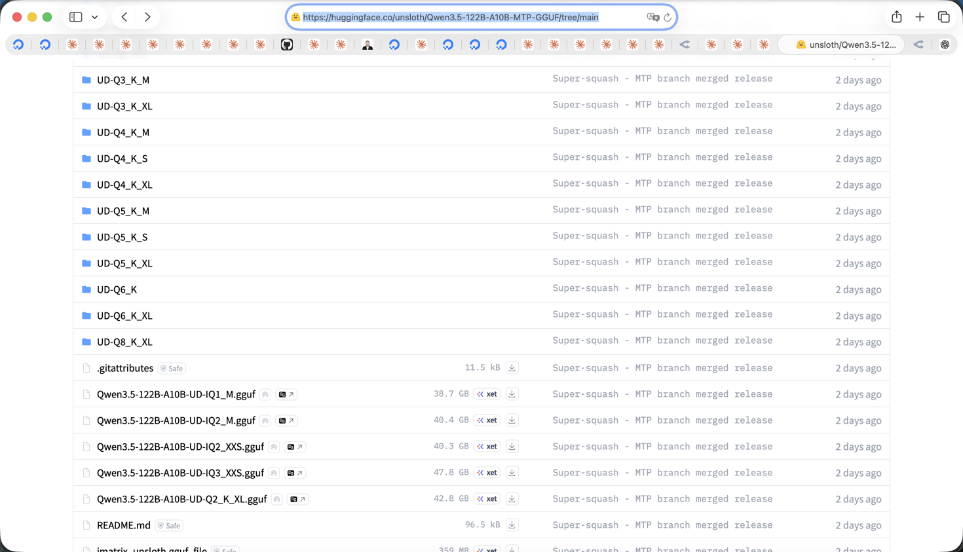
Task: Click the file icon of the .gitattributes row
Action: [86, 368]
